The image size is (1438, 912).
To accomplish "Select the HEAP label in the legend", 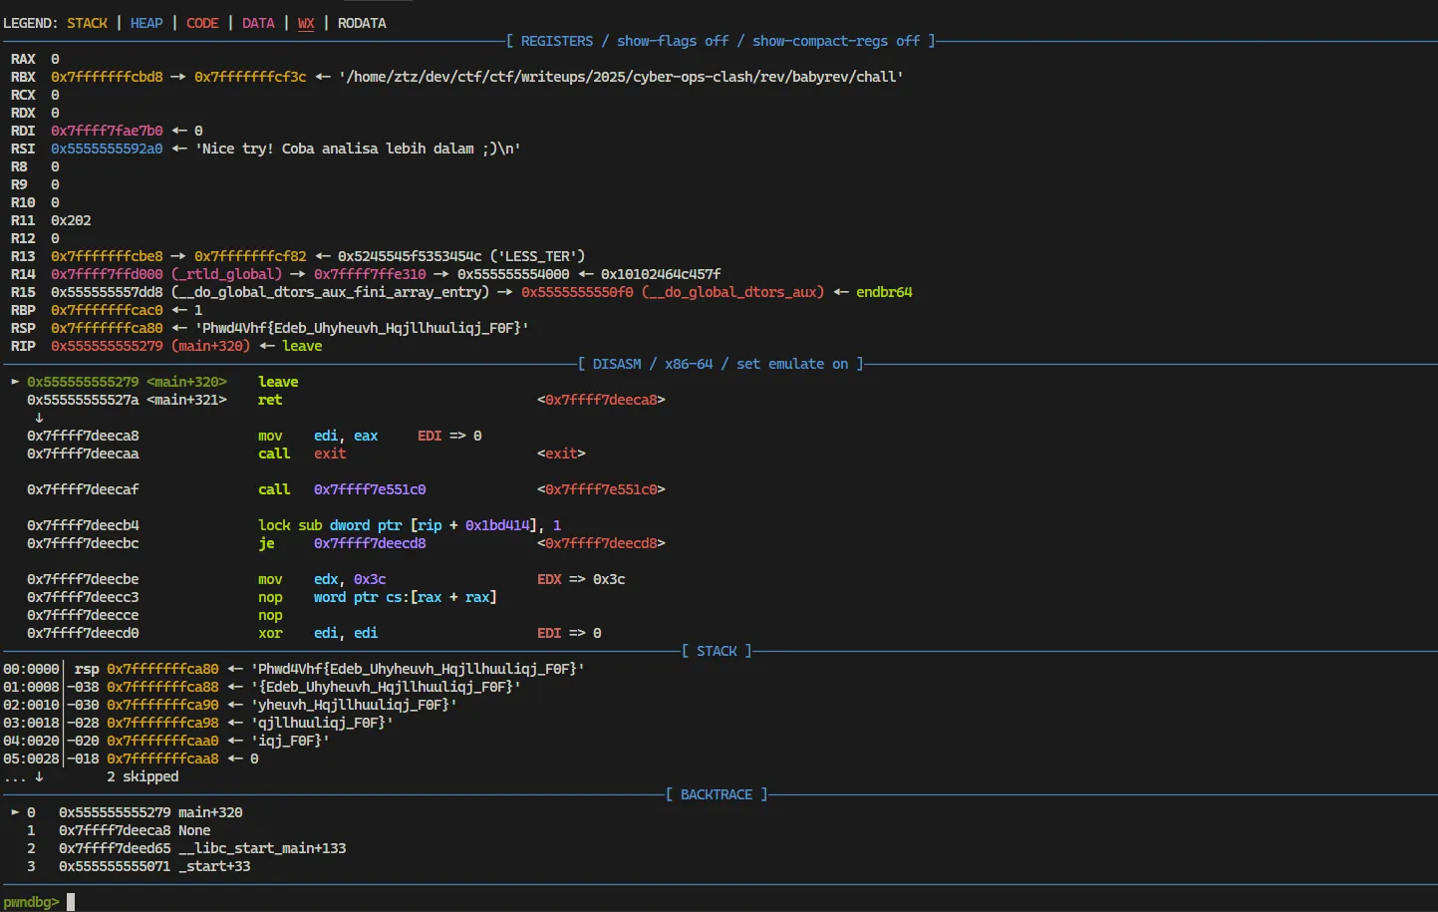I will click(146, 23).
